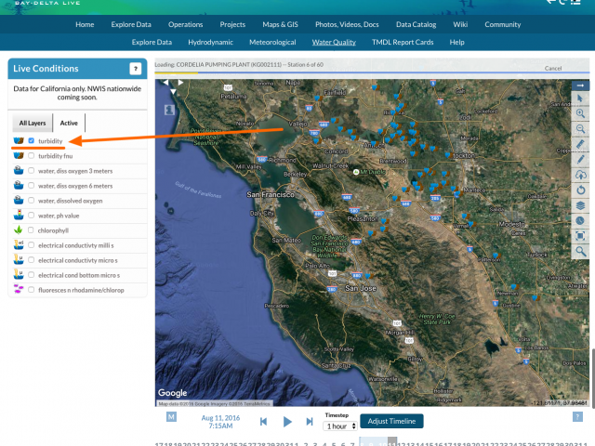Play the timeline animation
The image size is (595, 446).
click(287, 422)
